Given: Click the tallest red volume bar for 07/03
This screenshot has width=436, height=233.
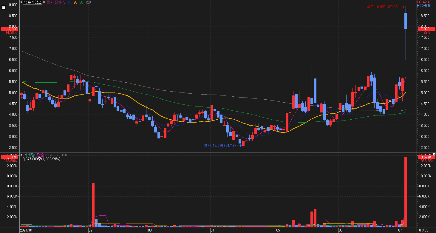Looking at the screenshot, I should pos(406,192).
